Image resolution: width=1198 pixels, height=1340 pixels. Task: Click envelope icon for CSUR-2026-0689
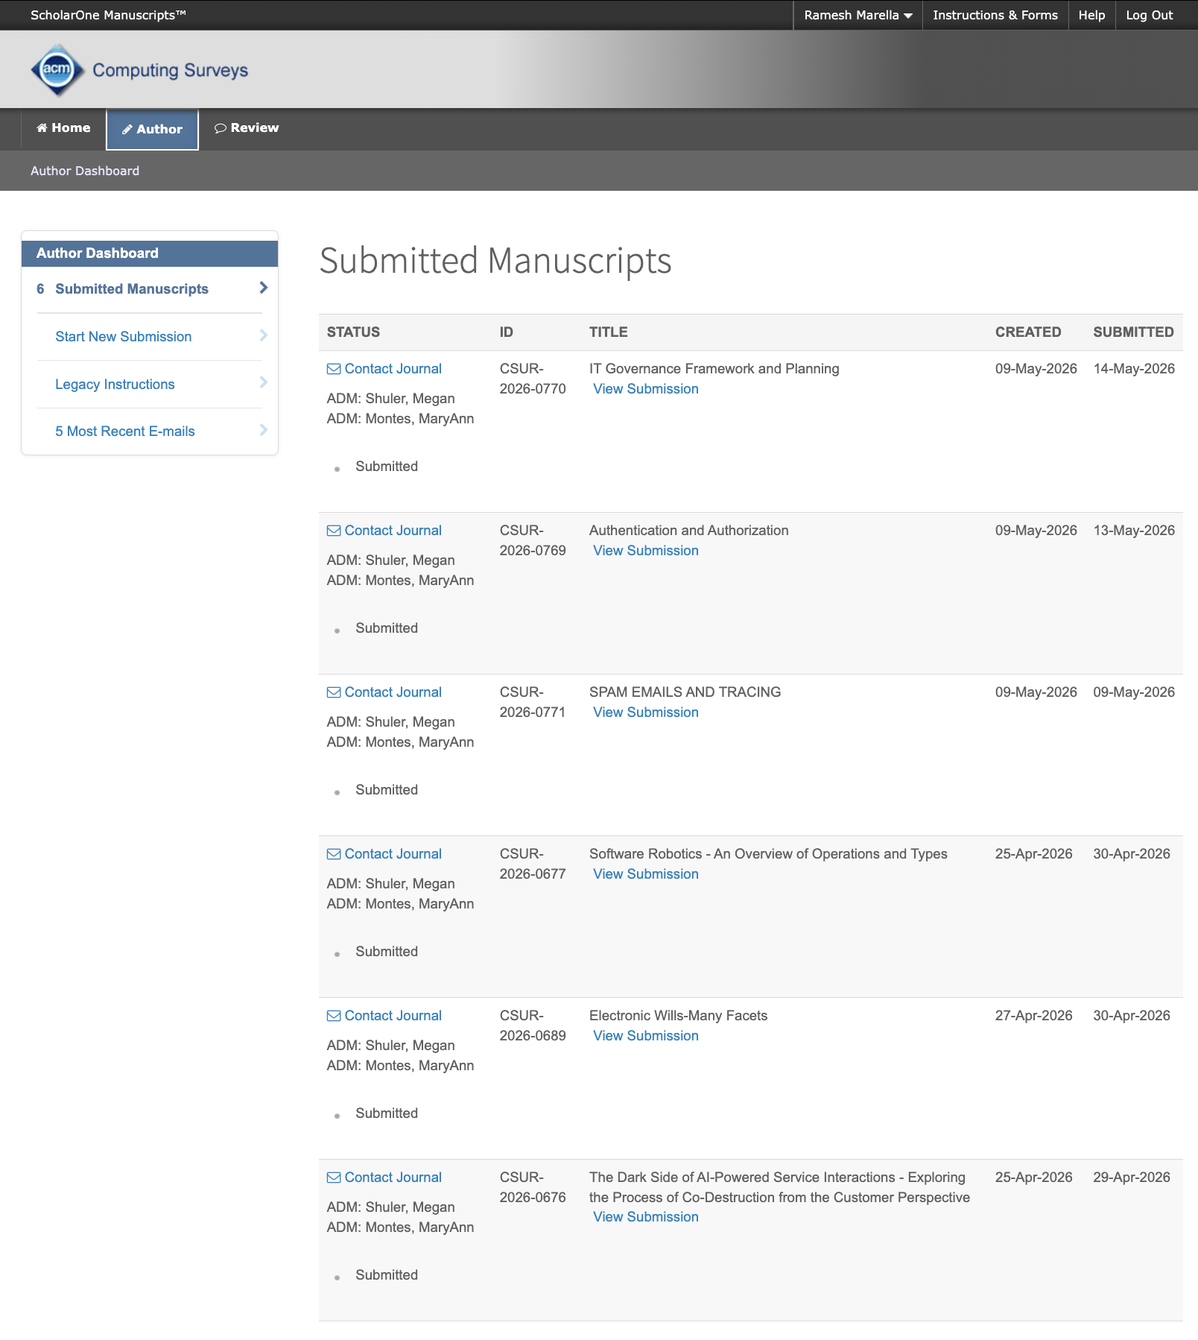pyautogui.click(x=334, y=1016)
